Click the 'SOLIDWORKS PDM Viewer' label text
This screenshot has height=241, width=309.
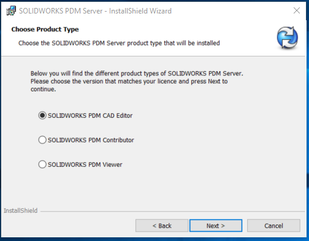(x=85, y=164)
